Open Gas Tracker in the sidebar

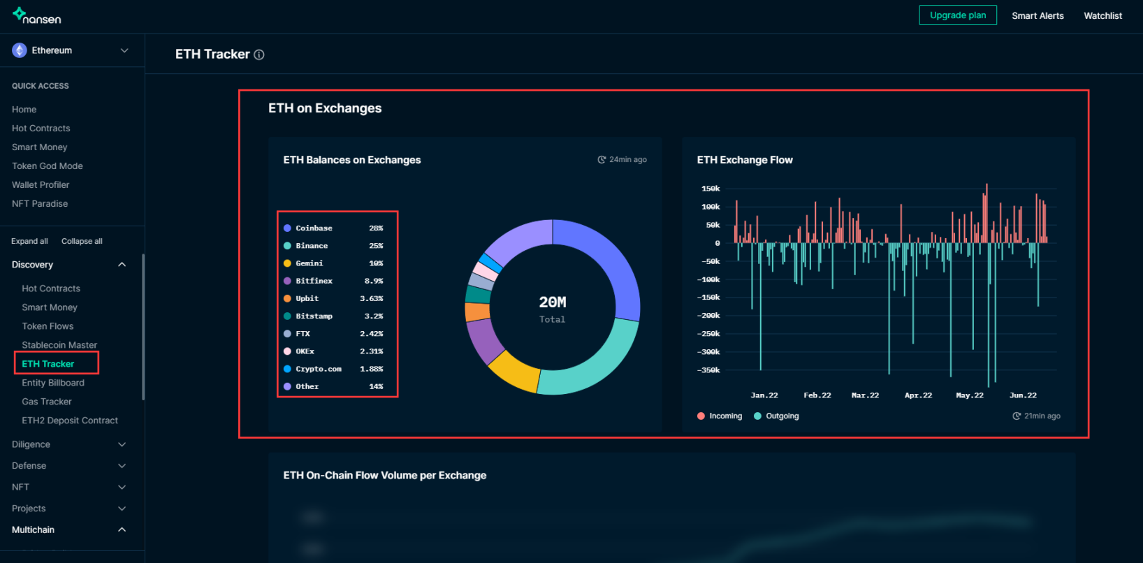[x=47, y=402]
